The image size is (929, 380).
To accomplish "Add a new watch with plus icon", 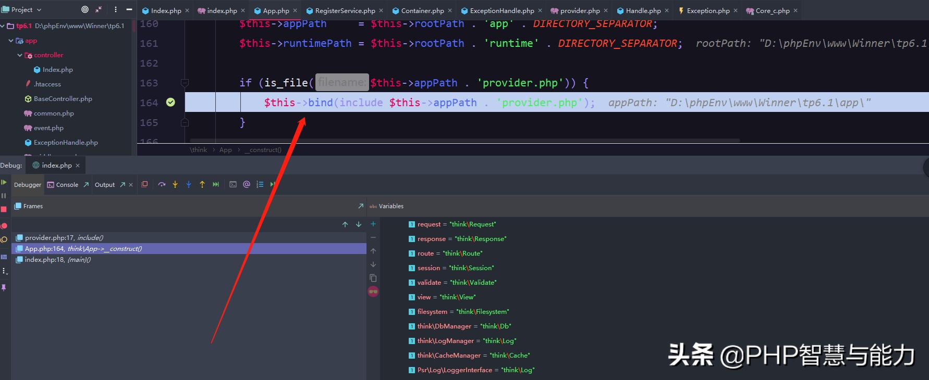I will pos(373,224).
